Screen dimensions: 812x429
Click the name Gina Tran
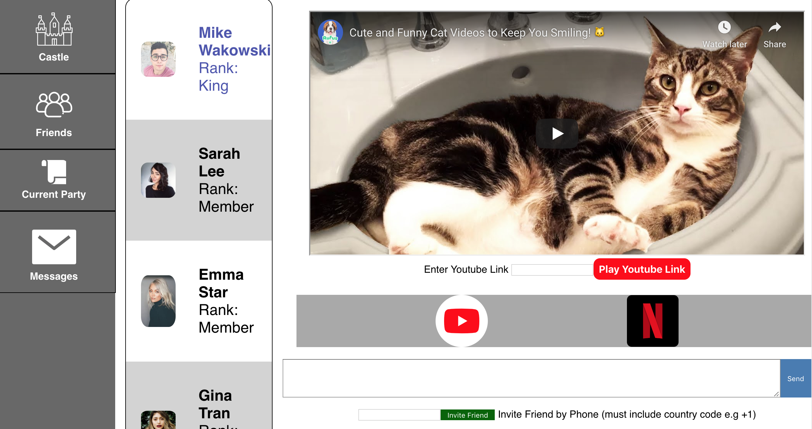[x=215, y=404]
